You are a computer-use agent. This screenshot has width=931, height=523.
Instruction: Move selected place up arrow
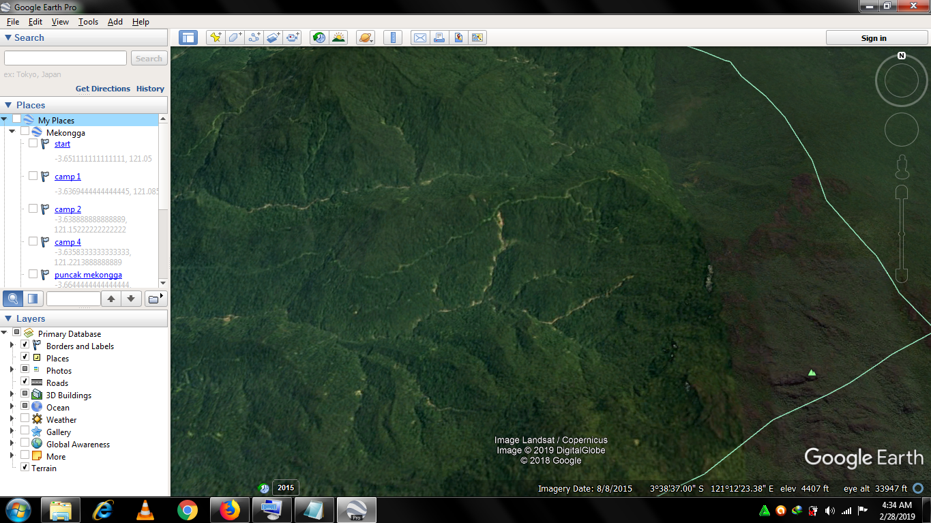(110, 299)
